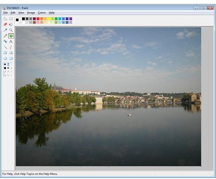Select the pale mint green swatch
216x179 pixels.
pos(53,22)
